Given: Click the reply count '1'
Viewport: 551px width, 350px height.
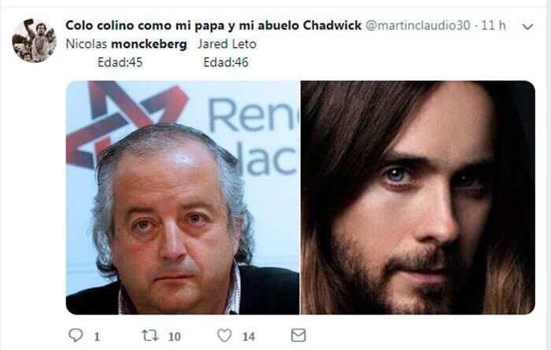Looking at the screenshot, I should (97, 337).
